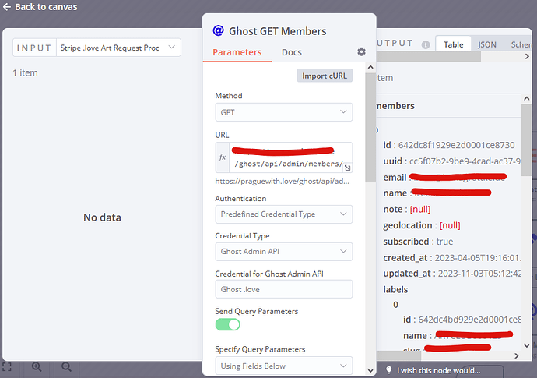Click the members column header

click(395, 106)
